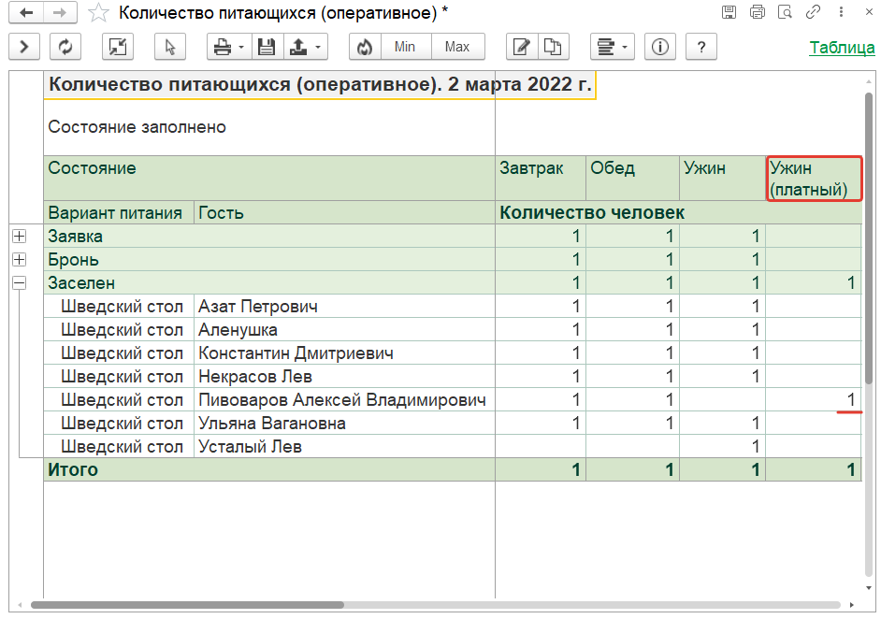Expand the Заявка group
881x619 pixels.
(x=19, y=236)
